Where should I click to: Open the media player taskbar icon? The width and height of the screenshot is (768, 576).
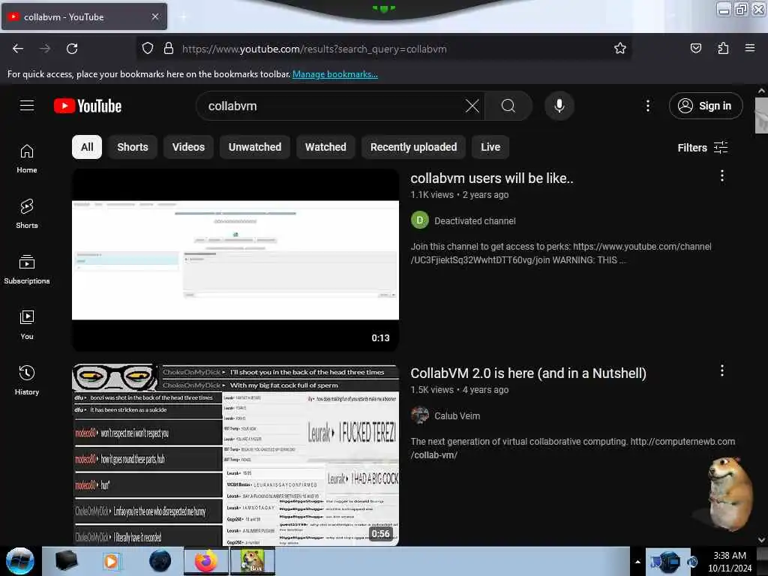pyautogui.click(x=111, y=561)
